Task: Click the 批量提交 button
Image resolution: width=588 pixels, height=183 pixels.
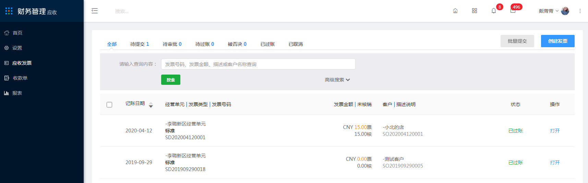Action: click(517, 41)
